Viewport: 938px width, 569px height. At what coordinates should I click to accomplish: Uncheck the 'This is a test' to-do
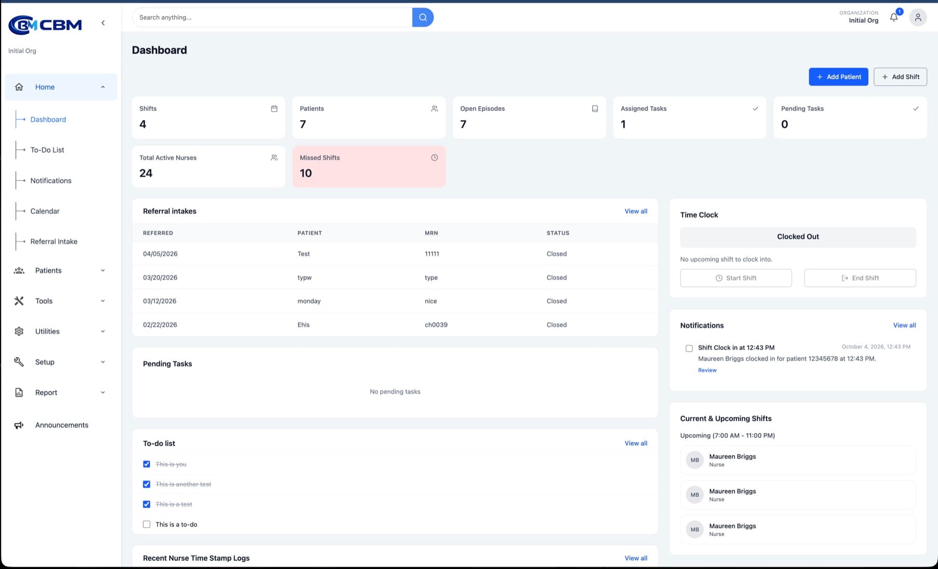146,504
